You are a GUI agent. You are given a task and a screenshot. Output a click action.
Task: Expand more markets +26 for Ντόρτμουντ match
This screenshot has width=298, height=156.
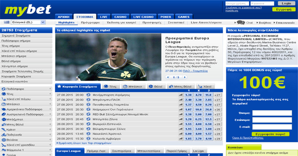click(x=218, y=110)
